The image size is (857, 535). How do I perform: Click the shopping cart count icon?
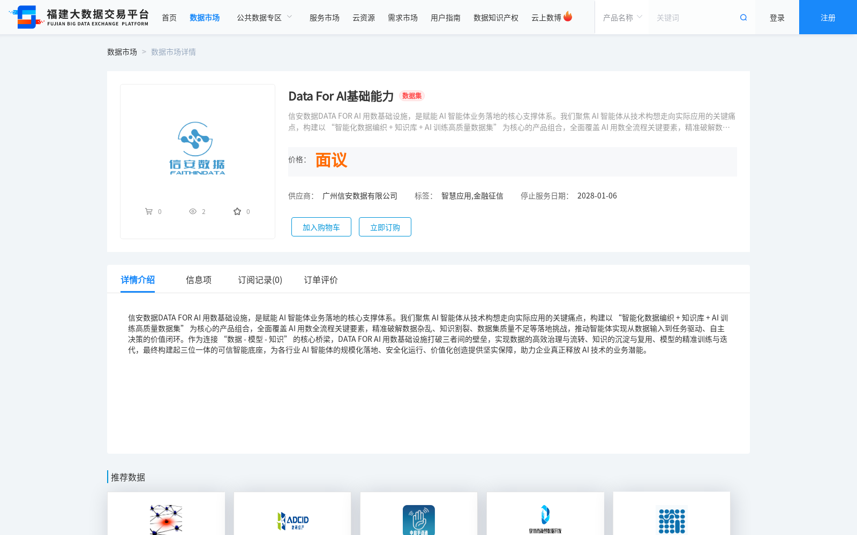point(148,211)
